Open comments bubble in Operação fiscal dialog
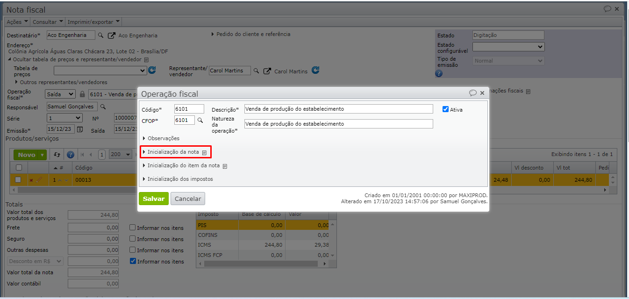 click(472, 93)
